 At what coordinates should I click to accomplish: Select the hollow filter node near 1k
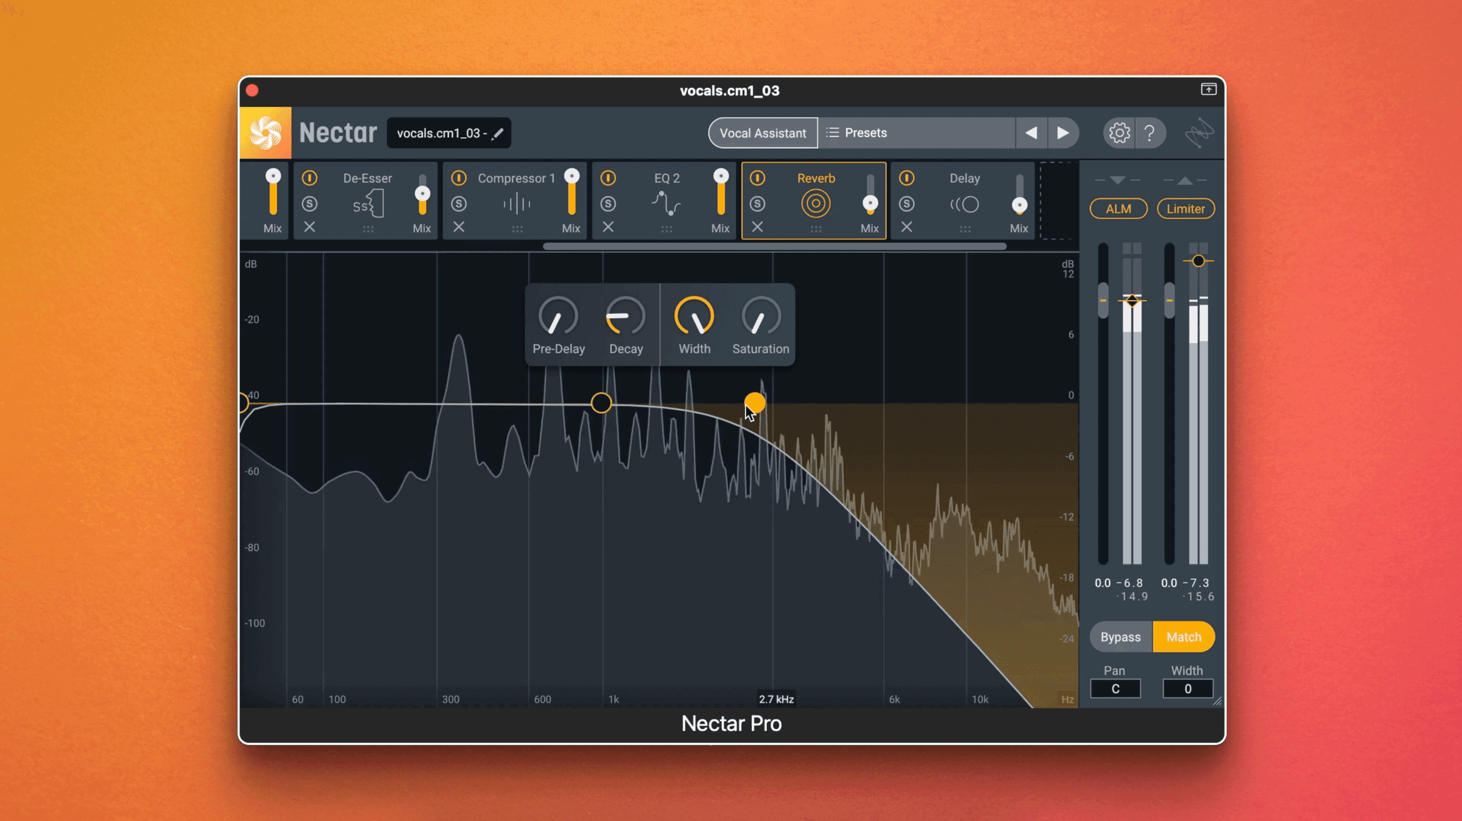coord(601,403)
